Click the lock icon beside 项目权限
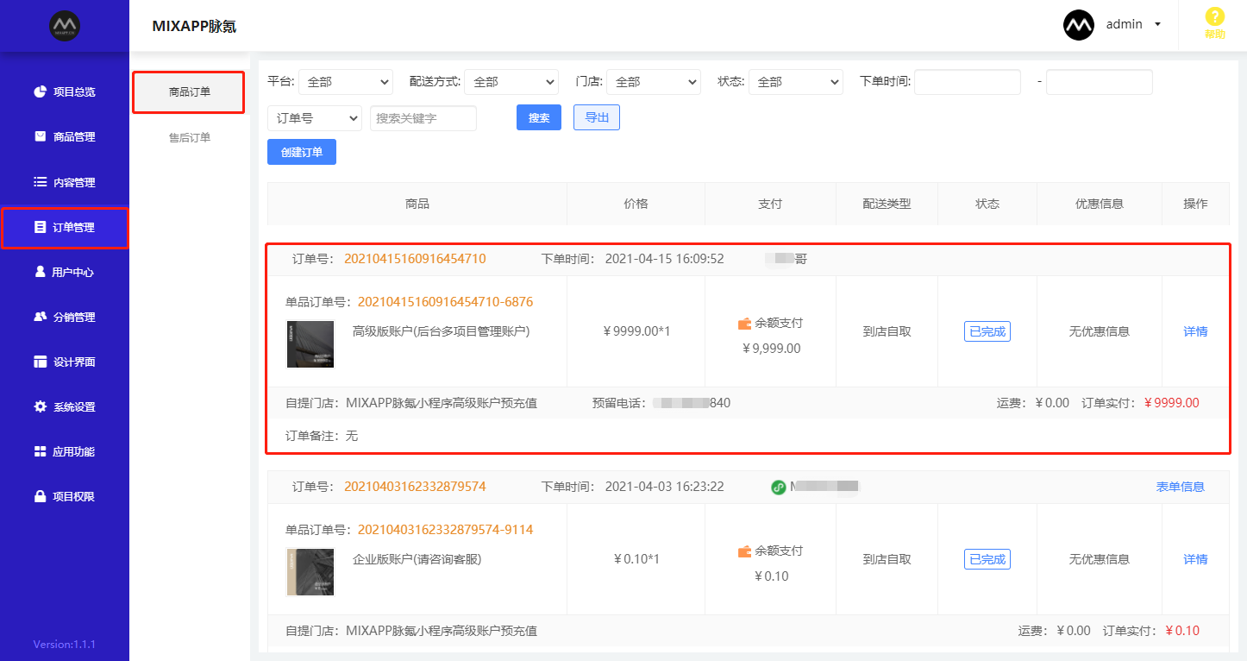 pos(40,496)
